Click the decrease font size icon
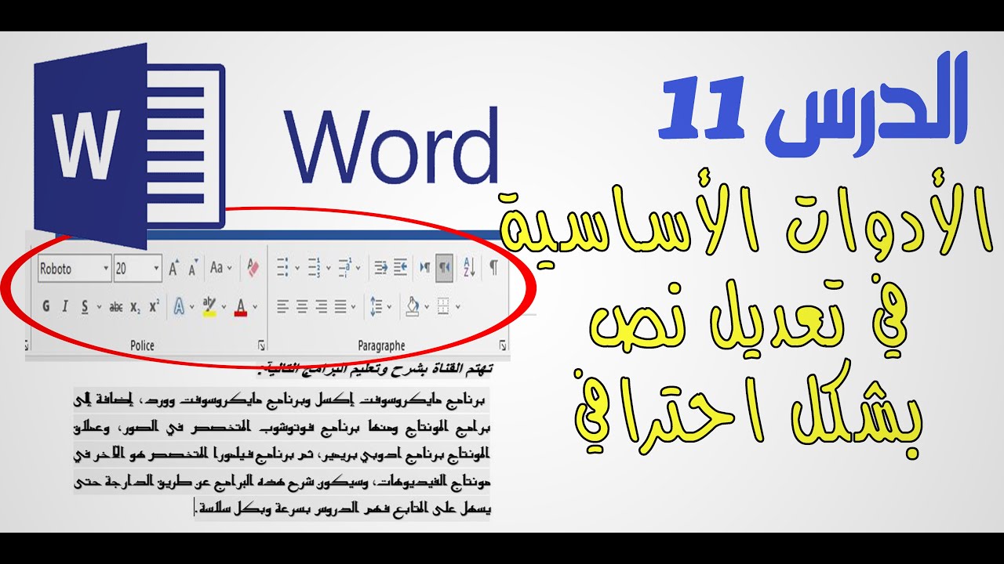The width and height of the screenshot is (1004, 564). tap(193, 269)
